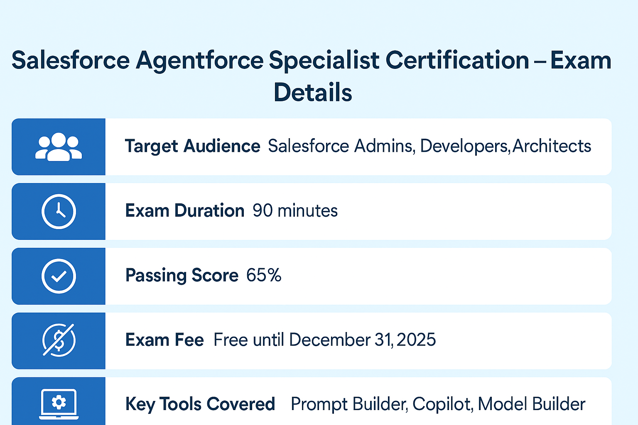638x425 pixels.
Task: Click the three-people Target Audience icon
Action: tap(59, 147)
